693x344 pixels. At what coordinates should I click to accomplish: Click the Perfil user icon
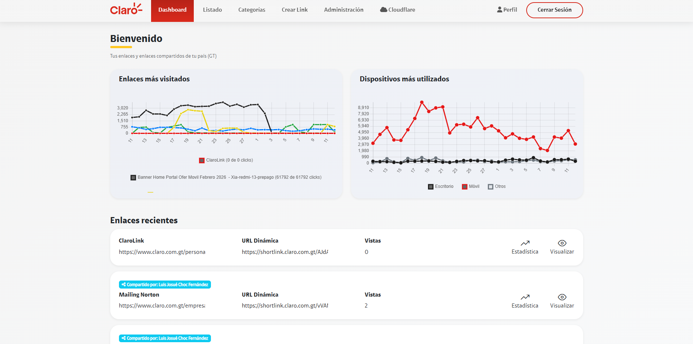(500, 10)
